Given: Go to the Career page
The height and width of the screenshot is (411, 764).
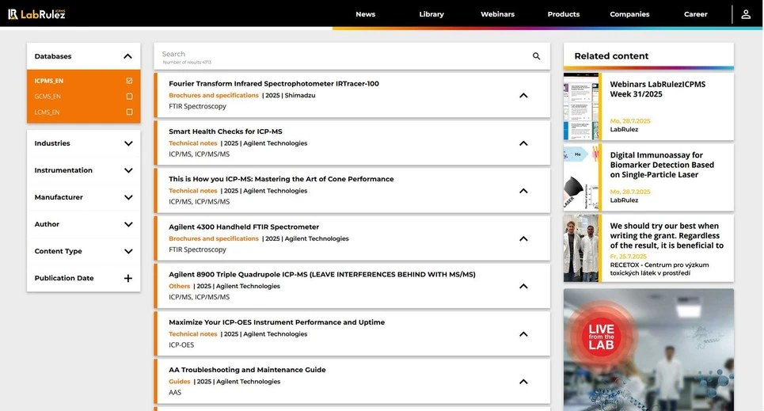Looking at the screenshot, I should 696,14.
